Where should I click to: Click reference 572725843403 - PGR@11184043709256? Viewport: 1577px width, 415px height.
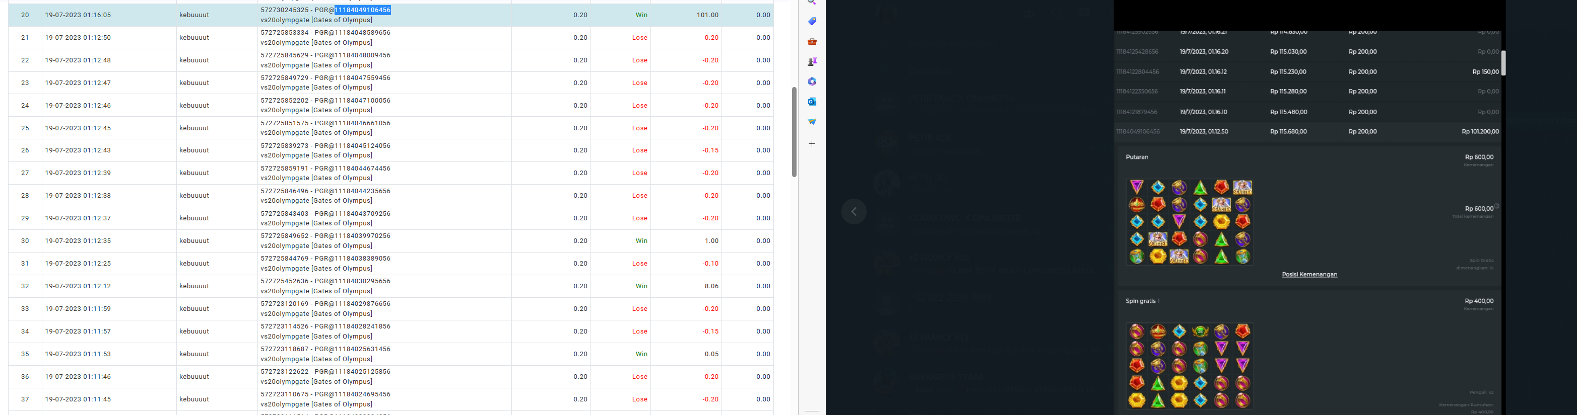coord(325,213)
